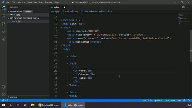Open the Terminal menu
192x108 pixels.
[48, 2]
